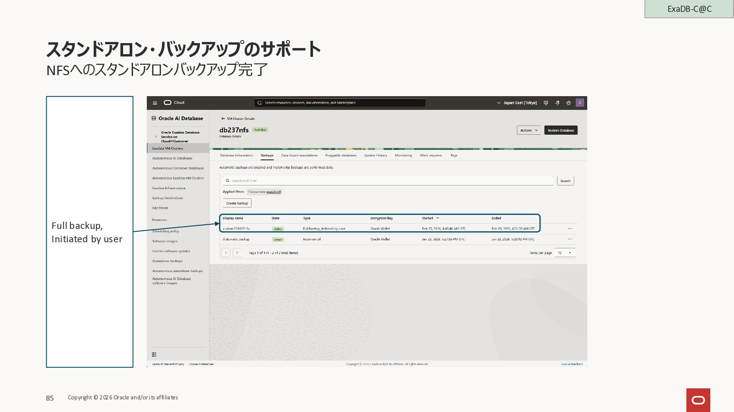The width and height of the screenshot is (734, 412).
Task: Click the back arrow to VM Cluster Details
Action: point(223,119)
